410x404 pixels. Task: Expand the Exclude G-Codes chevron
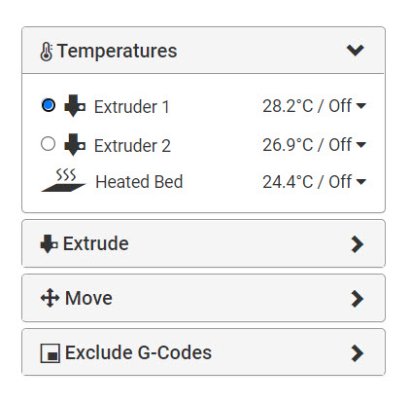tap(358, 353)
